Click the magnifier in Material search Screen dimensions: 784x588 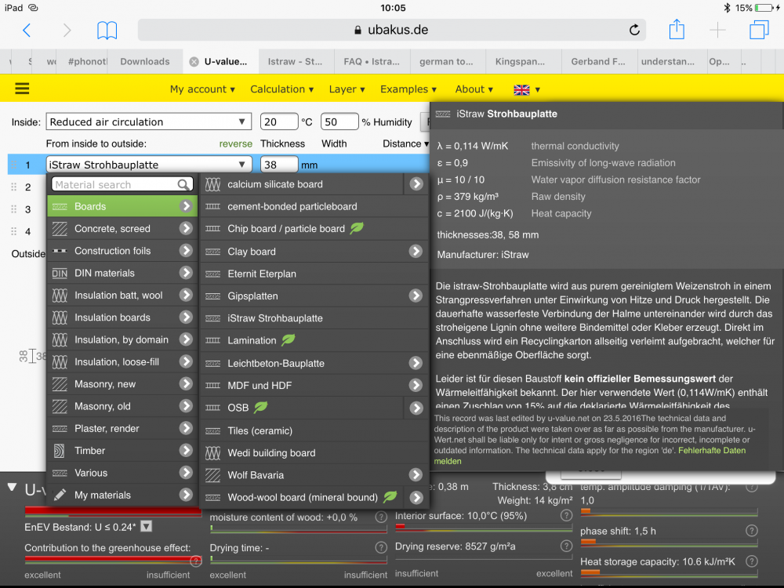tap(183, 184)
